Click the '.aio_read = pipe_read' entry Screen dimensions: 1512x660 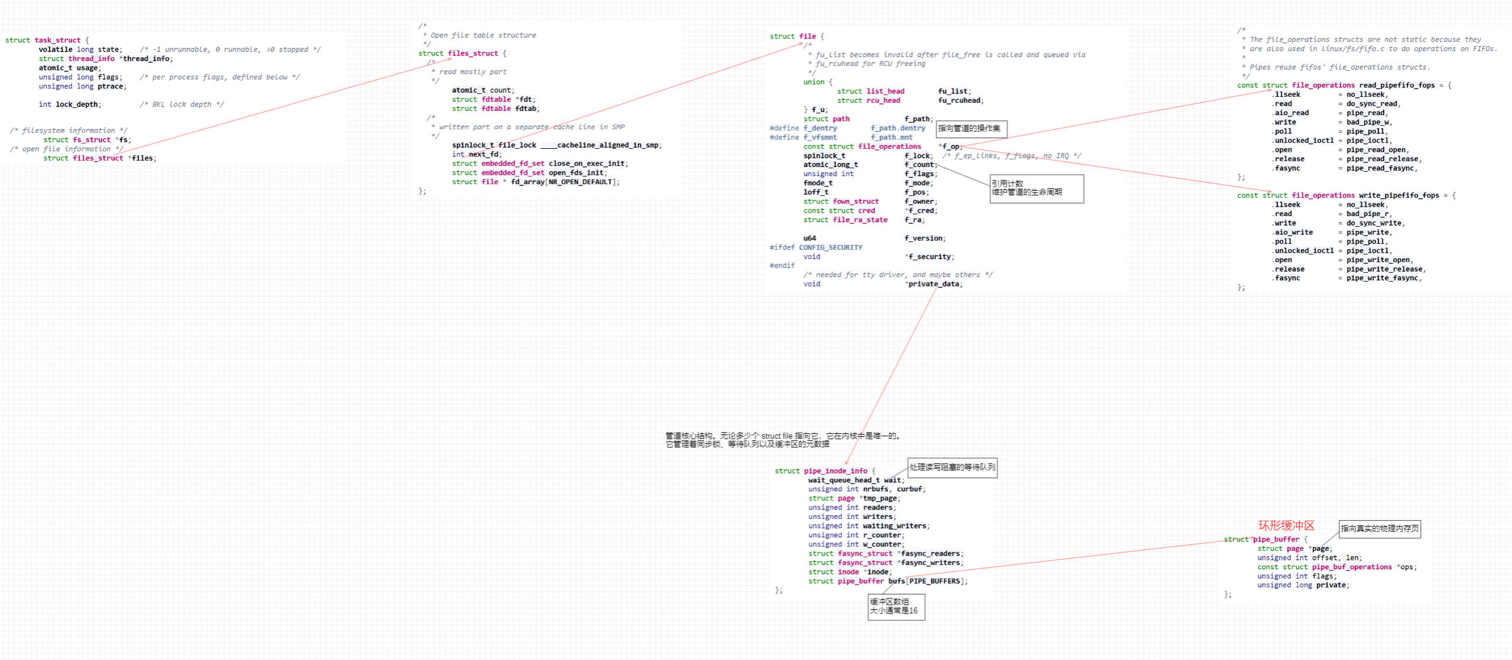pos(1329,113)
